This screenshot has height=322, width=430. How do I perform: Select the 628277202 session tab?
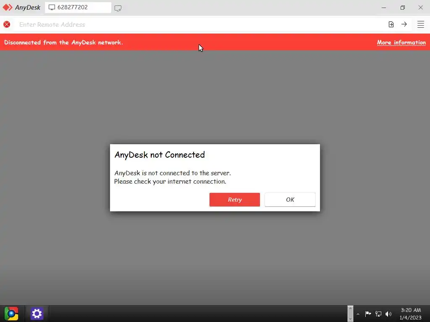click(78, 8)
